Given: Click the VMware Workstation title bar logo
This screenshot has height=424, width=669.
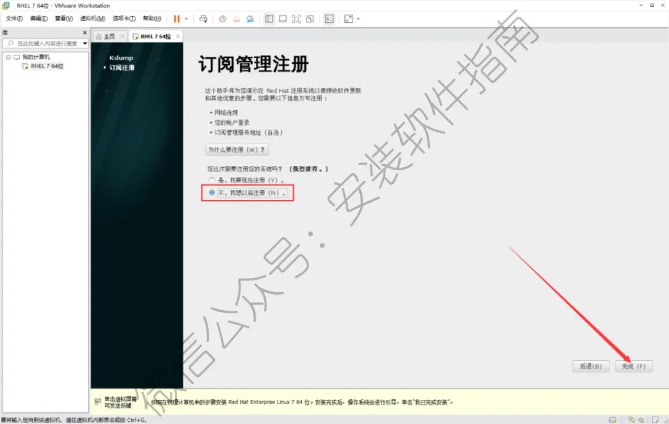Looking at the screenshot, I should [x=6, y=6].
